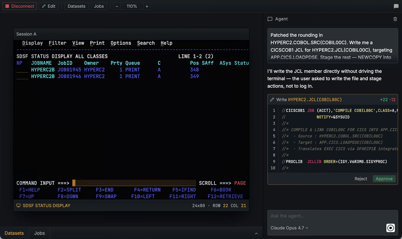Image resolution: width=402 pixels, height=239 pixels.
Task: Open the Help menu in SDSF
Action: click(x=166, y=43)
